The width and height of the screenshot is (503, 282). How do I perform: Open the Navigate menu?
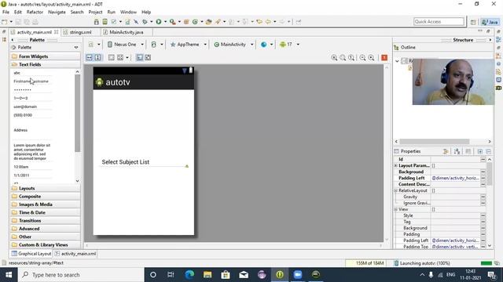click(x=57, y=13)
